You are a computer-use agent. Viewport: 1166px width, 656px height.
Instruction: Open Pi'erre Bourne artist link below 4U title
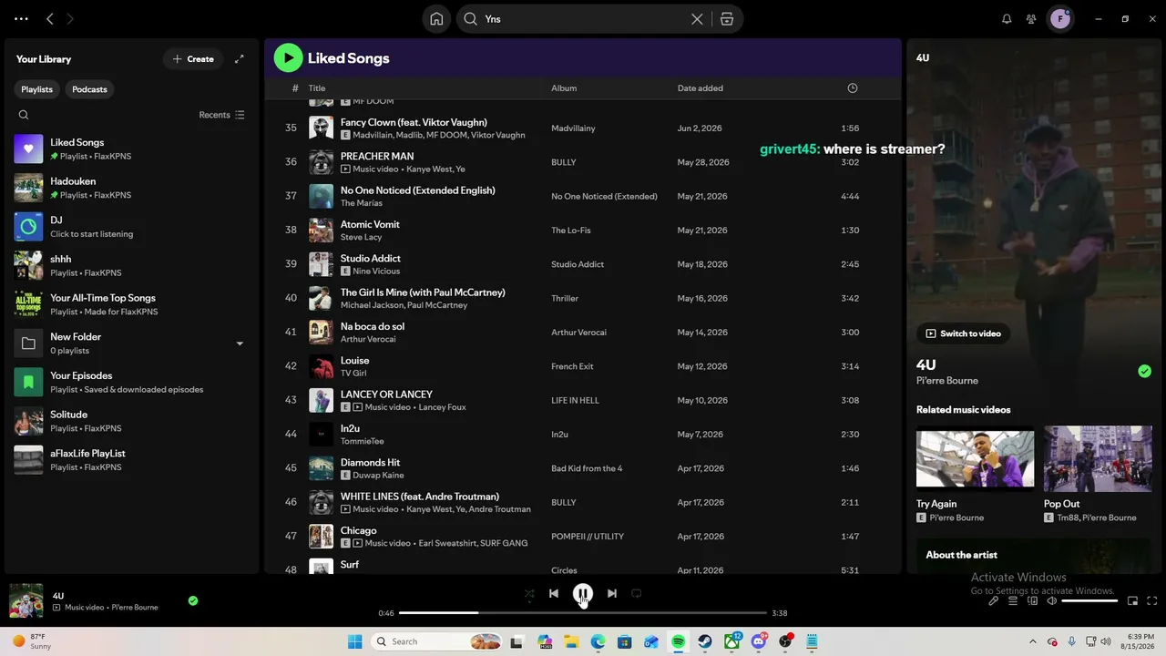947,381
